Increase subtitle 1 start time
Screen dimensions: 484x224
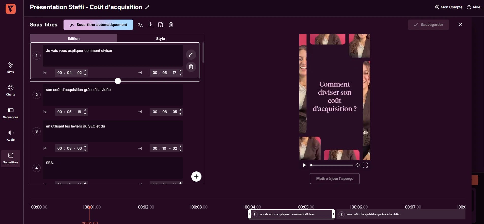[x=85, y=71]
